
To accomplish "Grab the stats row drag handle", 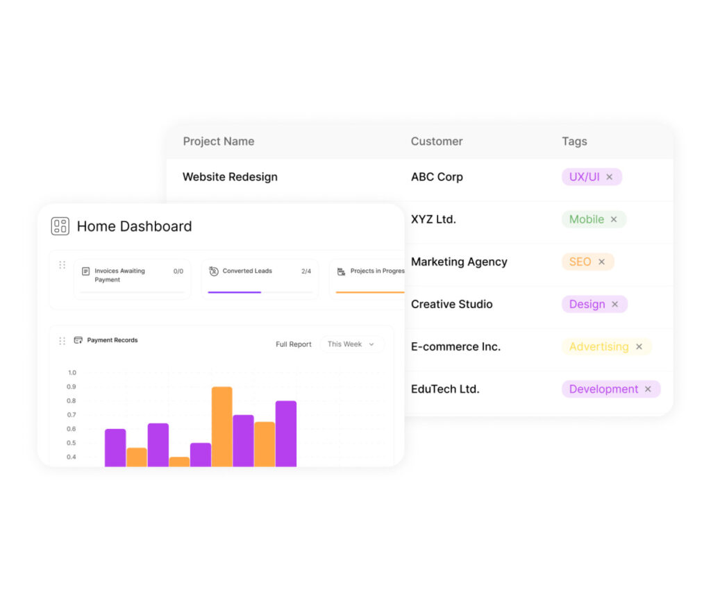I will click(x=62, y=265).
